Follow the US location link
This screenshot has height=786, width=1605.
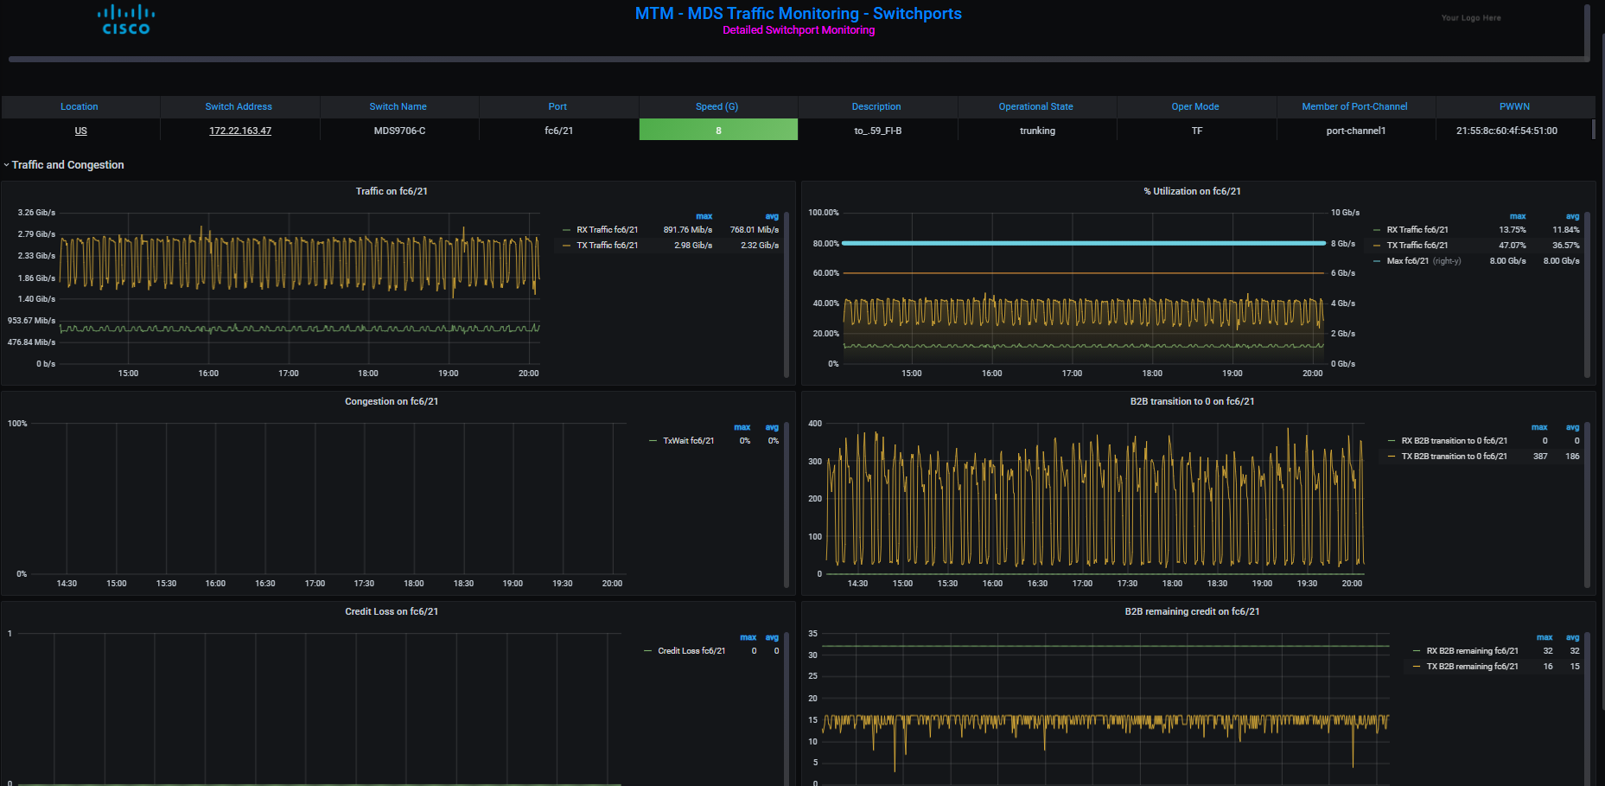coord(80,131)
